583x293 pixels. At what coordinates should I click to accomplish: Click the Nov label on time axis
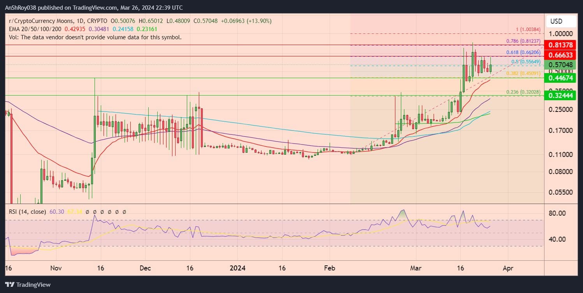(56, 268)
